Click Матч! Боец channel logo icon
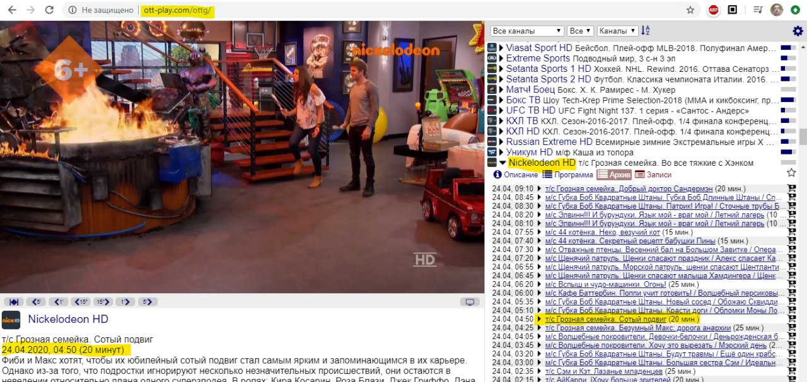The image size is (807, 382). (x=492, y=90)
